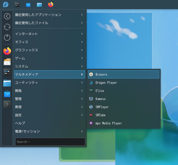Expand the インターネット category arrow
Screen dimensions: 178x165
(82, 34)
